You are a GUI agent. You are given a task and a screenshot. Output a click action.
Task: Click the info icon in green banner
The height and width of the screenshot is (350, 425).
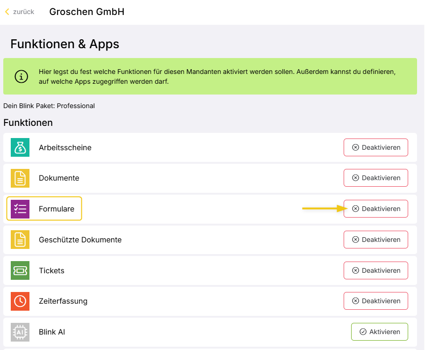pyautogui.click(x=21, y=76)
